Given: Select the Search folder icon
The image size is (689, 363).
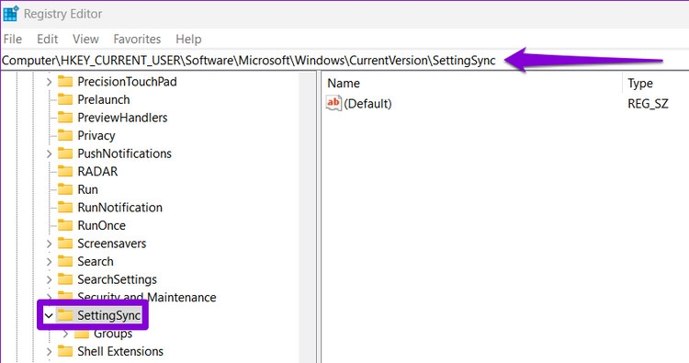Looking at the screenshot, I should click(65, 262).
